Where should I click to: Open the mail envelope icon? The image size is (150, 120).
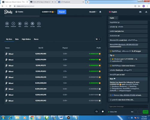[140, 12]
